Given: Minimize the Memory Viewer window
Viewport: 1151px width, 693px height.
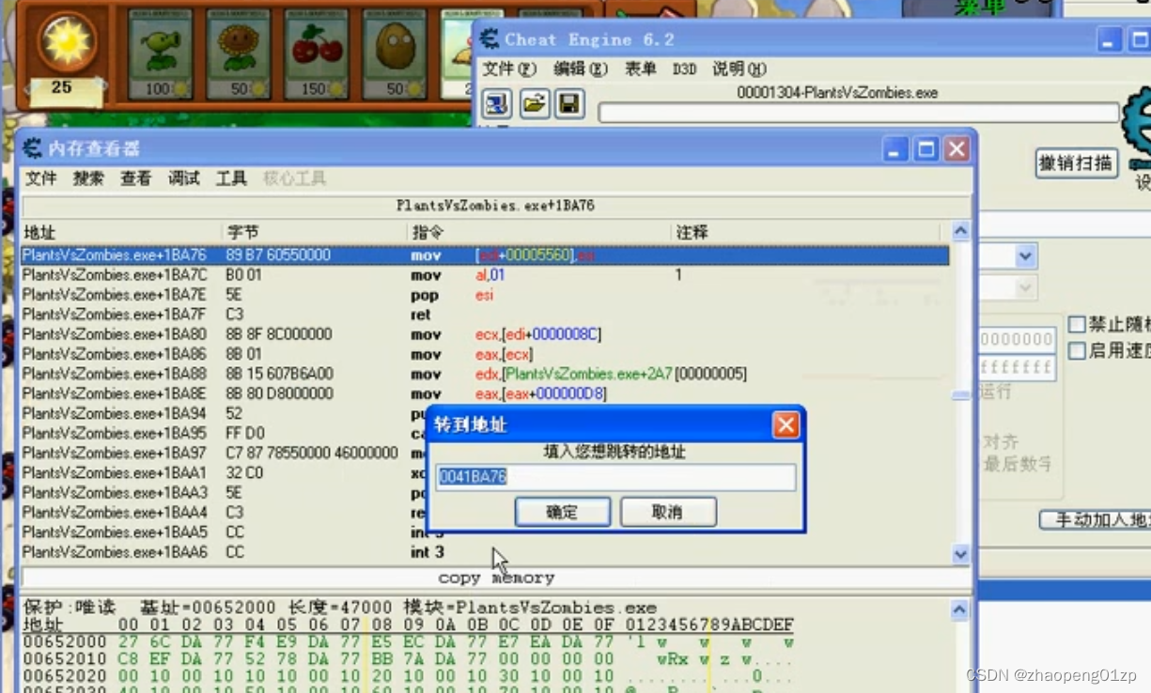Looking at the screenshot, I should pos(896,148).
